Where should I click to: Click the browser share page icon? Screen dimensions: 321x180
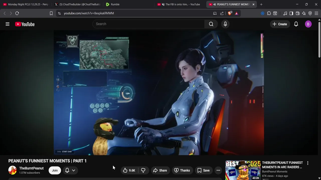(x=222, y=13)
